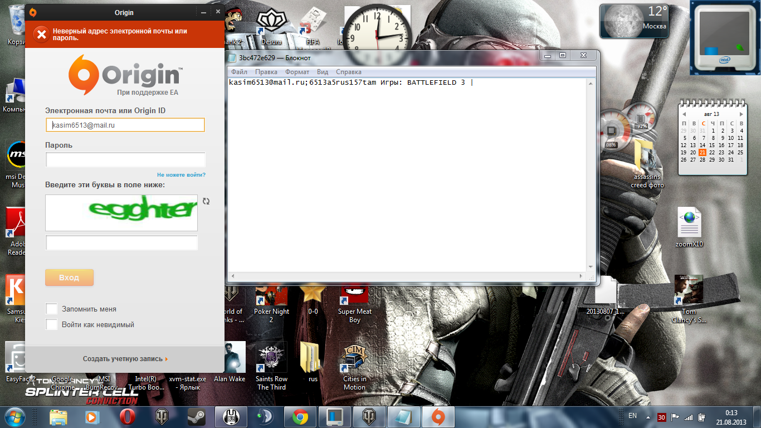The image size is (761, 428).
Task: Launch Tom Clancy's Splinter Cell shortcut
Action: click(x=689, y=299)
